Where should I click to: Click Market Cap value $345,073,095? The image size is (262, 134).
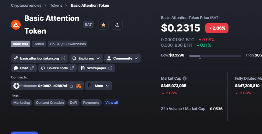[174, 86]
